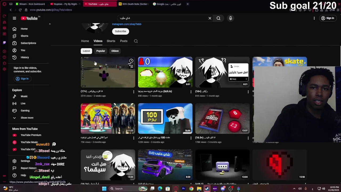
Task: Open options menu for the 178K views video
Action: (x=248, y=138)
